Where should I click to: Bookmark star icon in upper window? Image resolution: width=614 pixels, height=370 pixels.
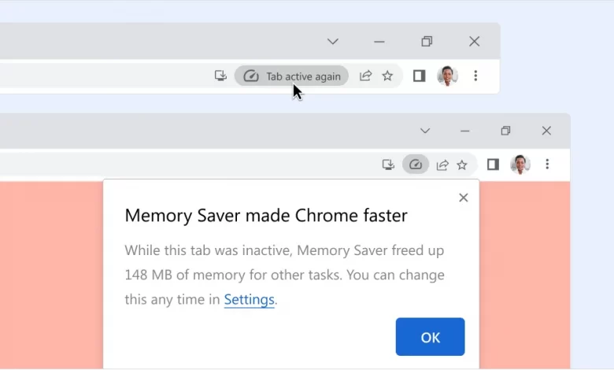[x=387, y=76]
